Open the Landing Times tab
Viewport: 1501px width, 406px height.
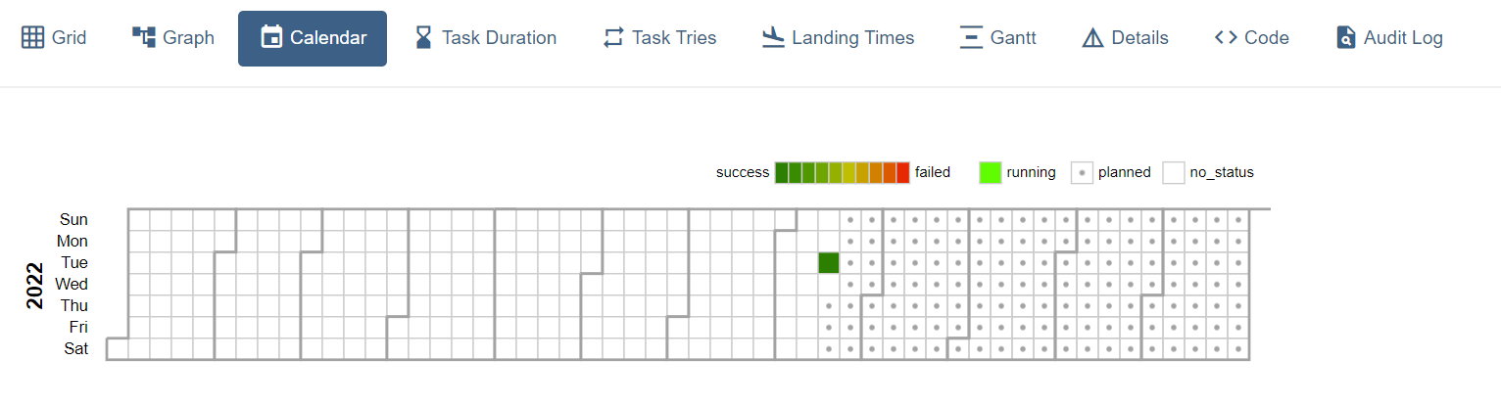pos(839,38)
